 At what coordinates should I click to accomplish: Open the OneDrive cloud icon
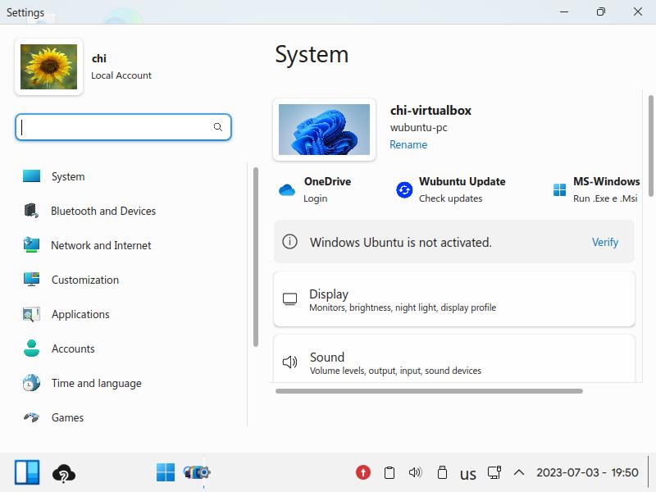(x=287, y=190)
